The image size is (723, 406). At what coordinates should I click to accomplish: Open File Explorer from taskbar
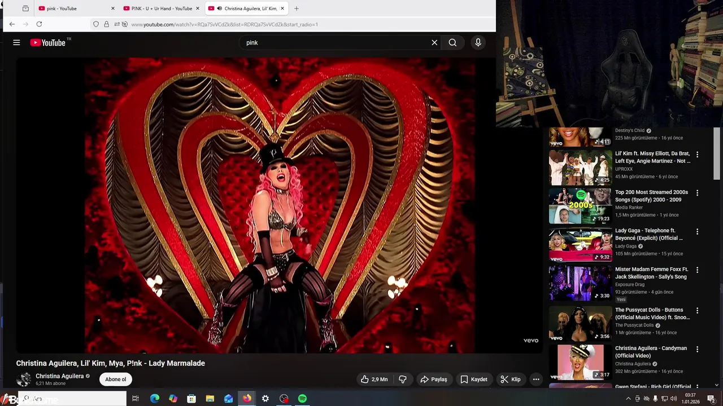(x=210, y=399)
